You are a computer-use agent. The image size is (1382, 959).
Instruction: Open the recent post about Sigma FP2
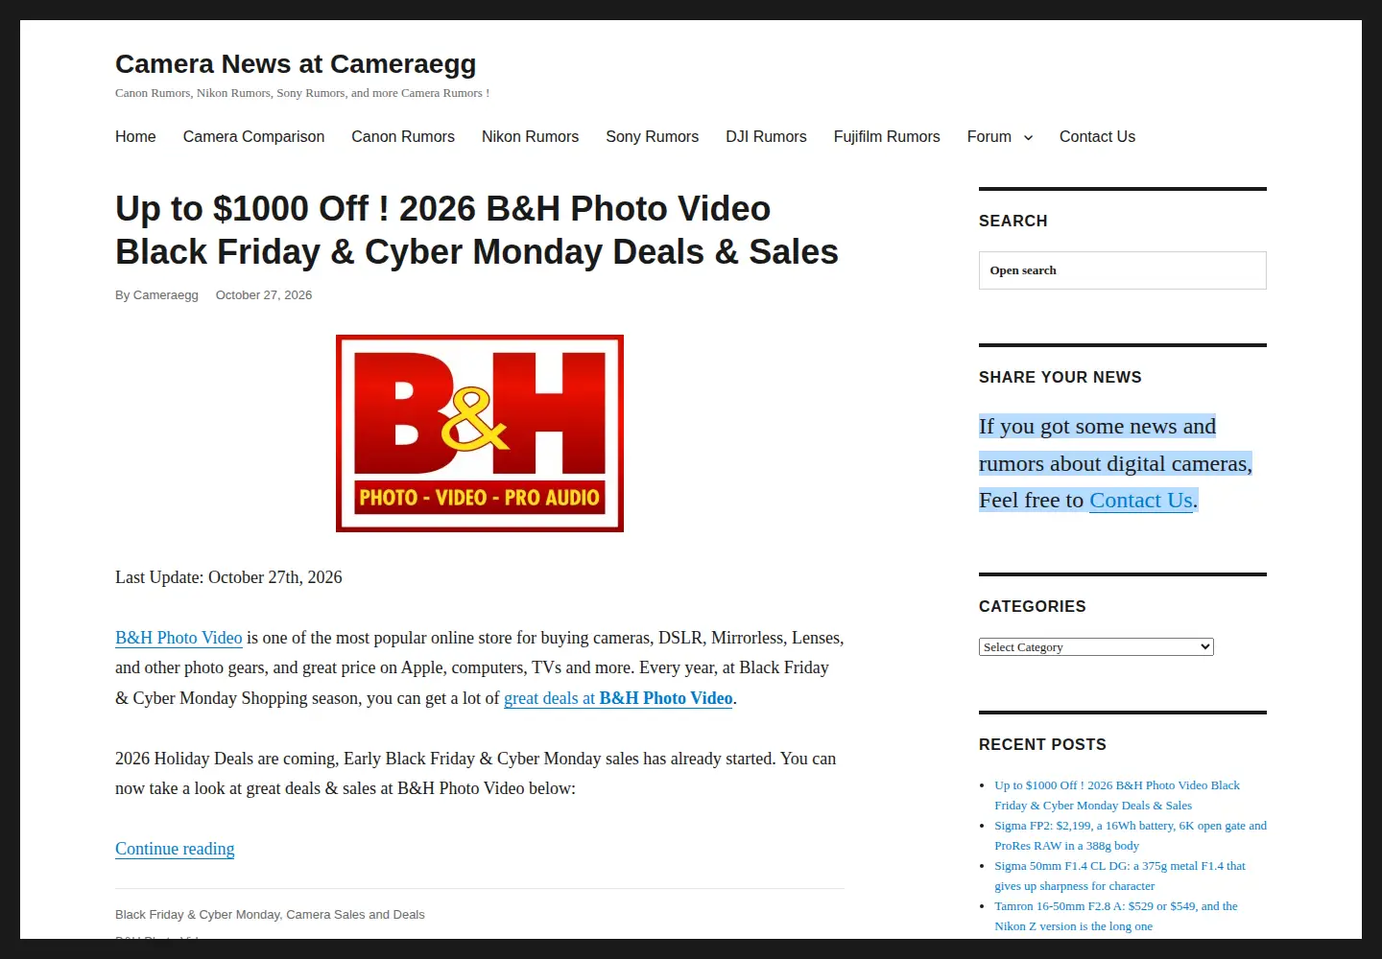pos(1131,835)
